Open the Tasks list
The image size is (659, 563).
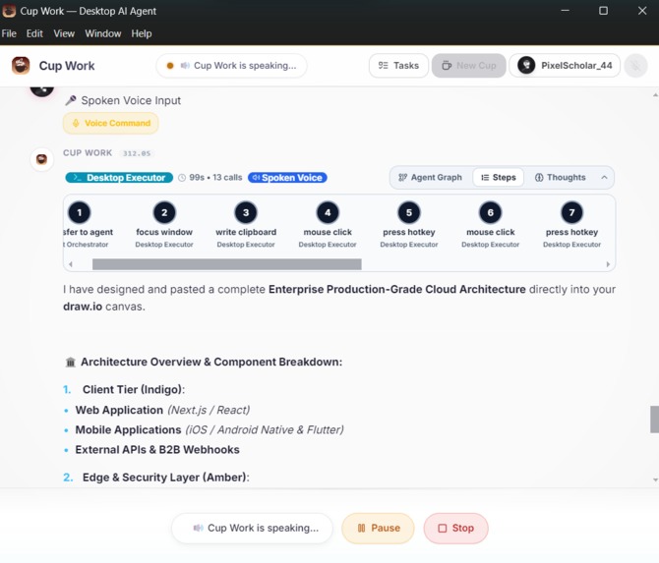(398, 66)
